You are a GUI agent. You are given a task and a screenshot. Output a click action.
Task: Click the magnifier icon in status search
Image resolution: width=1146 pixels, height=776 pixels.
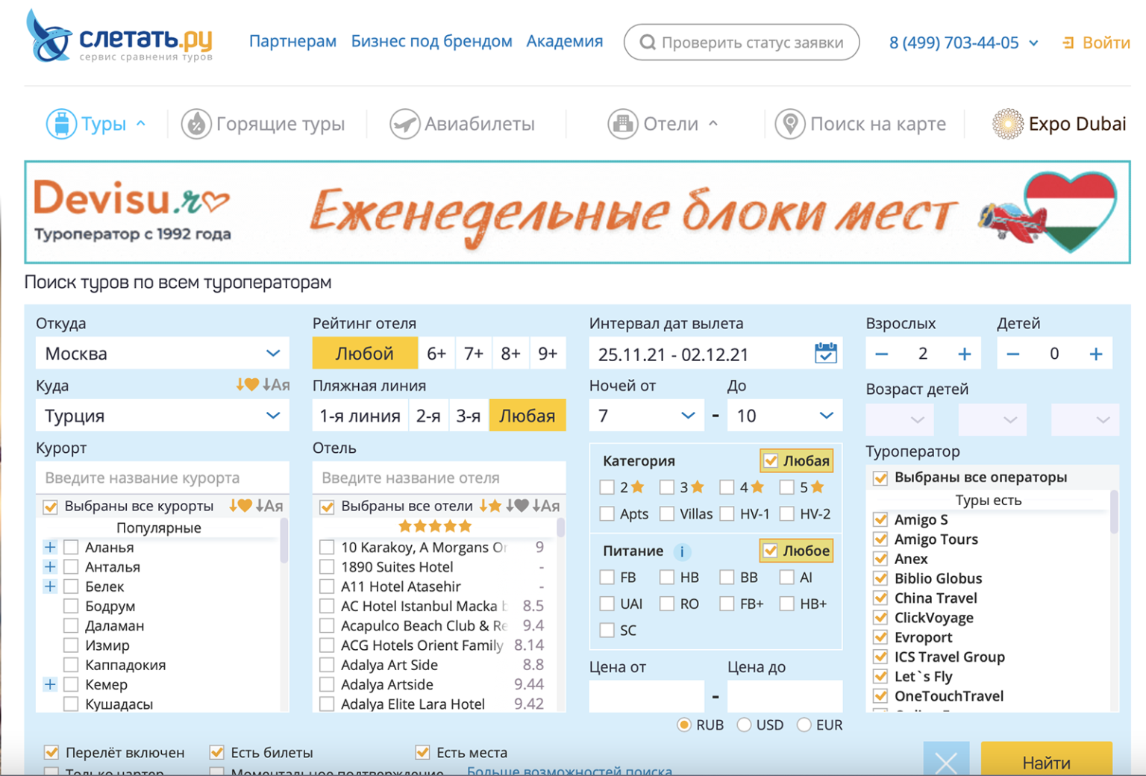pyautogui.click(x=648, y=43)
